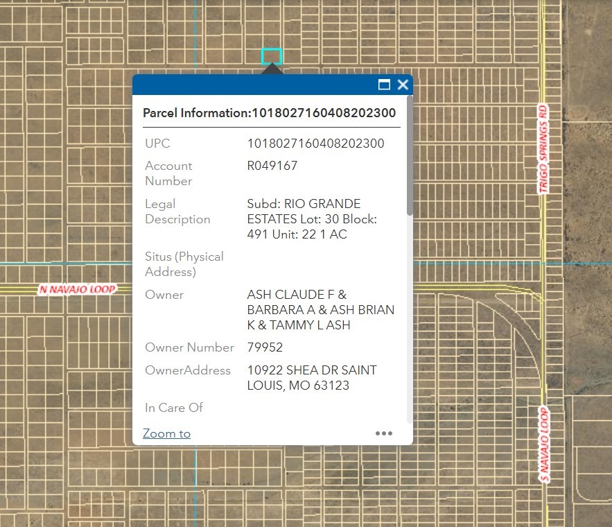Click the S NAVAJO LOOP road label
This screenshot has height=527, width=612.
pyautogui.click(x=544, y=444)
